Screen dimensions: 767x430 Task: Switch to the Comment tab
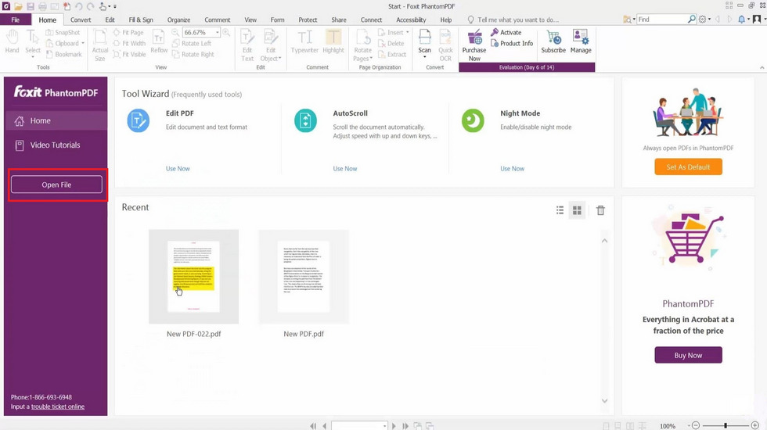pos(218,20)
